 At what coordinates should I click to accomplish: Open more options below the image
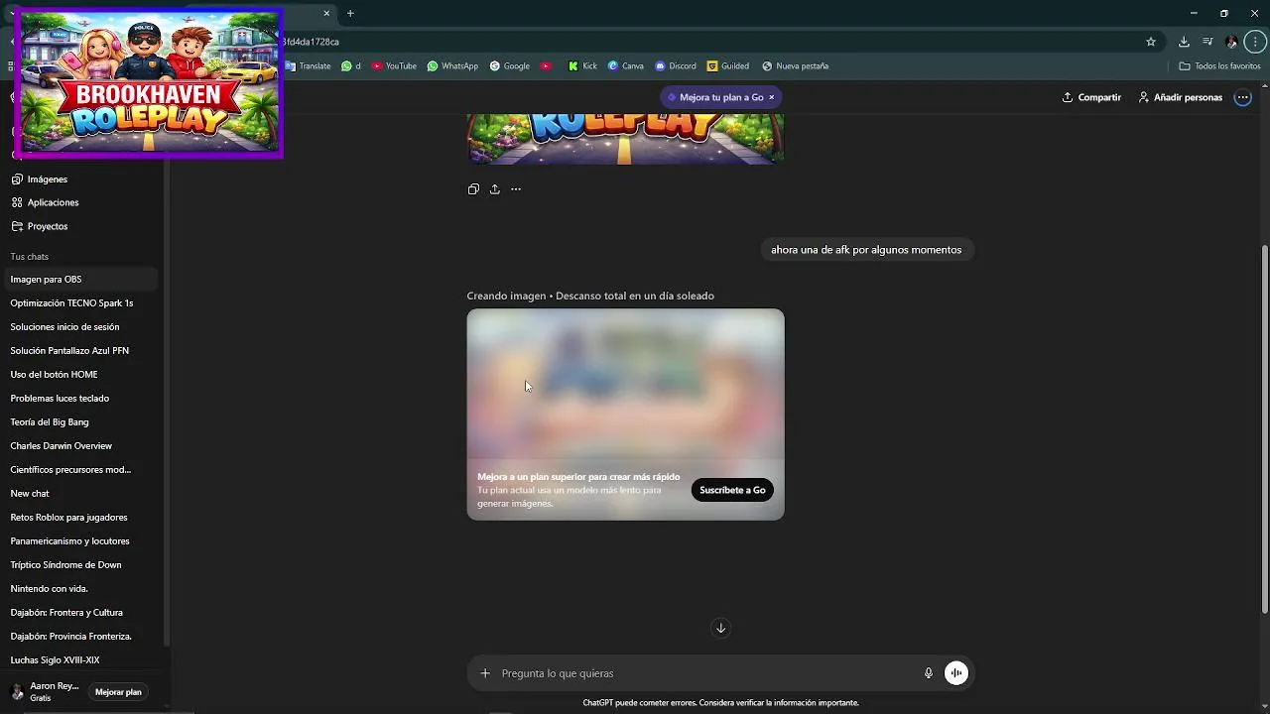tap(516, 189)
